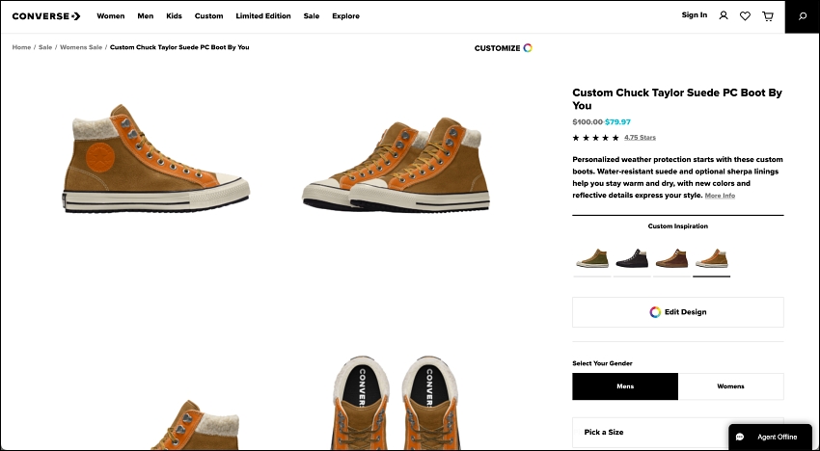This screenshot has width=820, height=451.
Task: Open the Women menu
Action: [x=111, y=16]
